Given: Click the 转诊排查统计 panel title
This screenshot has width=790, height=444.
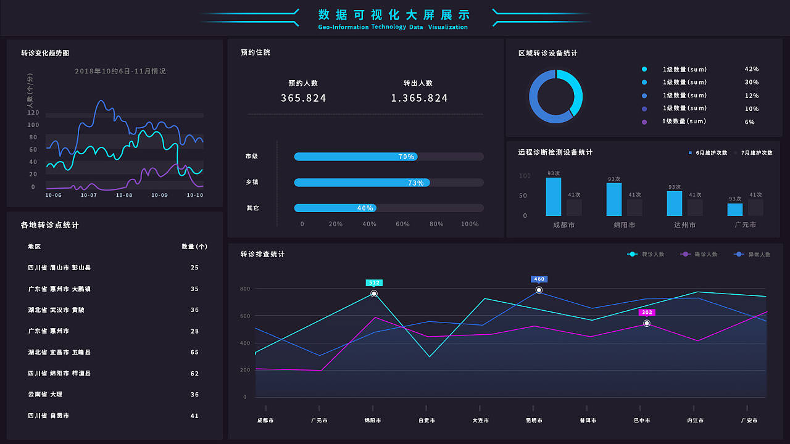Looking at the screenshot, I should click(263, 254).
